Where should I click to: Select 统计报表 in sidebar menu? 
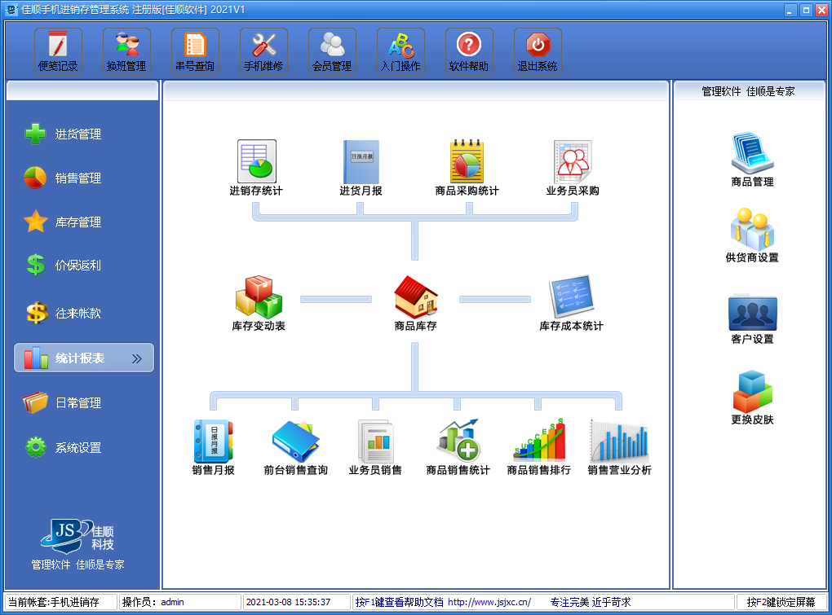click(84, 358)
